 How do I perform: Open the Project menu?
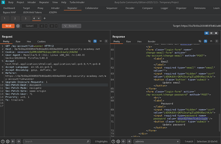[20, 3]
